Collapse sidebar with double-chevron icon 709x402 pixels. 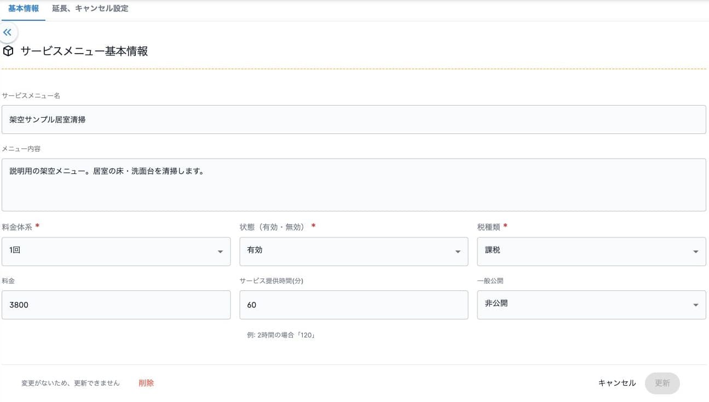(x=7, y=32)
